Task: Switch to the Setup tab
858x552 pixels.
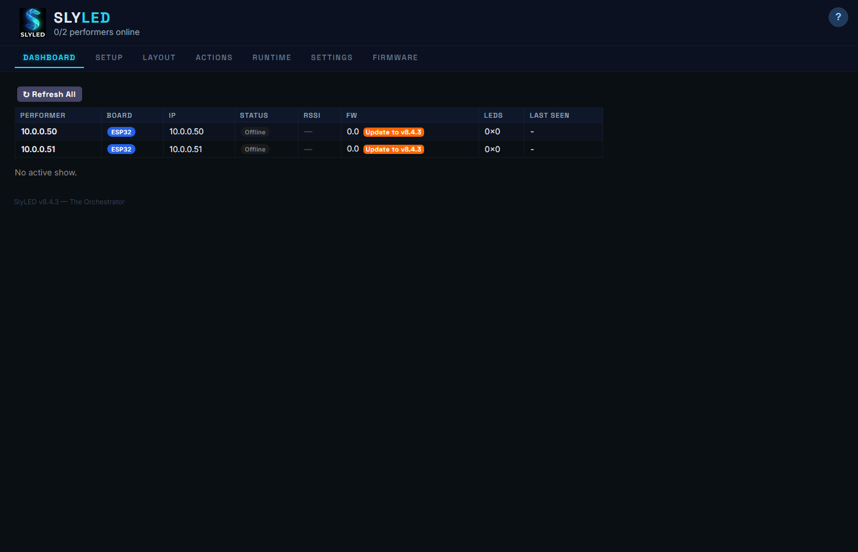Action: [x=109, y=58]
